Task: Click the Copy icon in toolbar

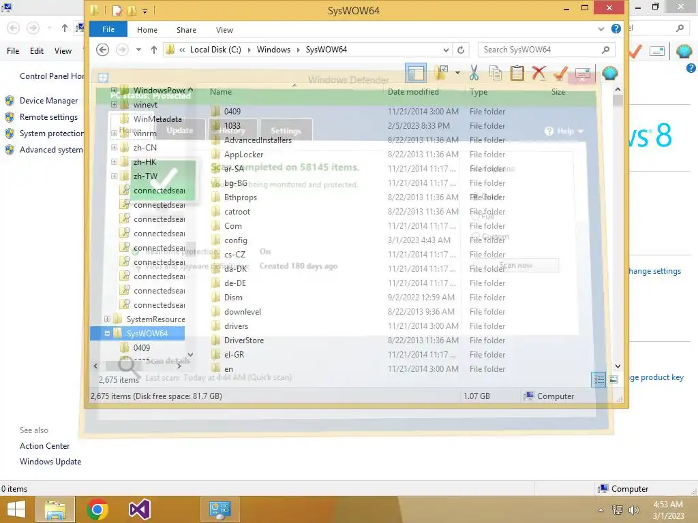Action: click(x=496, y=73)
